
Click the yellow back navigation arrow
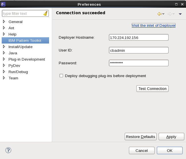click(159, 14)
